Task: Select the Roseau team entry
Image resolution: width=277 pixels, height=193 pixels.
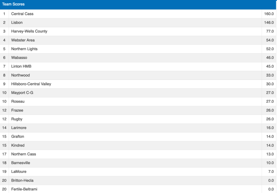Action: click(18, 101)
